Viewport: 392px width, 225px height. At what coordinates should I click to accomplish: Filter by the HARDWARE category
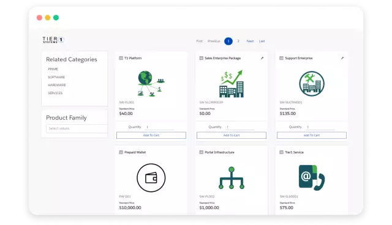[57, 85]
